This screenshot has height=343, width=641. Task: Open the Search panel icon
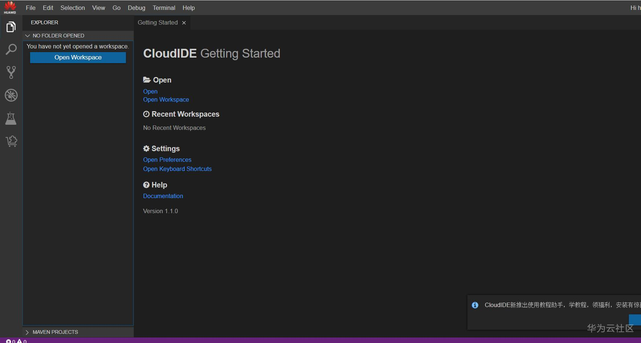[x=11, y=50]
